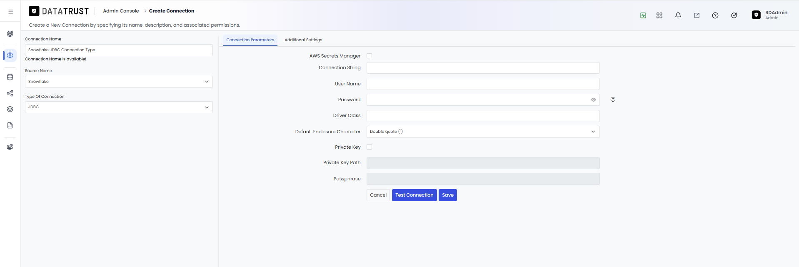The image size is (799, 267).
Task: Open the help question mark in header
Action: 715,15
